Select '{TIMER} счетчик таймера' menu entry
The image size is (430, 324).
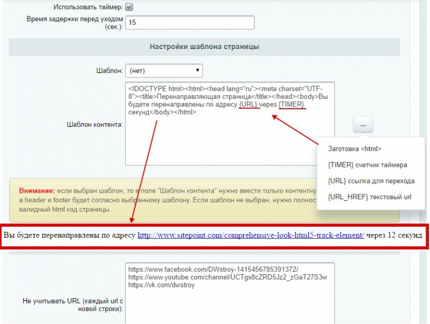click(367, 165)
